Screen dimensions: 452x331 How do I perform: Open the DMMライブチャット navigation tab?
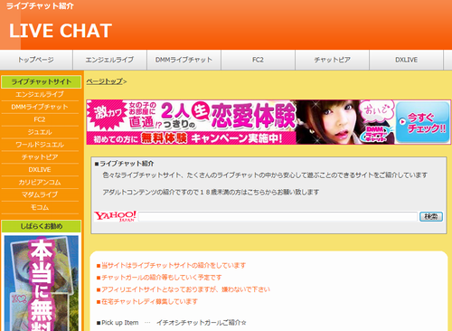coord(184,60)
